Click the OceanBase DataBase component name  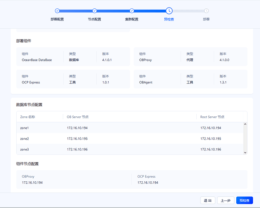(x=37, y=60)
